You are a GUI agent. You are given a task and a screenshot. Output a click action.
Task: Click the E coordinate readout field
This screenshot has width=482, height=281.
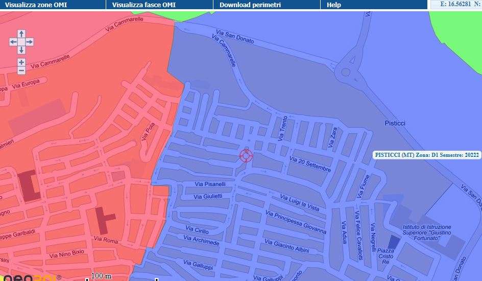click(x=455, y=4)
